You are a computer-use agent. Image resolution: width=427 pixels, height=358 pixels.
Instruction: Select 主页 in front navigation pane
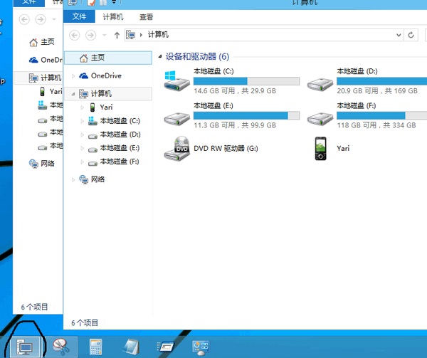click(x=108, y=58)
